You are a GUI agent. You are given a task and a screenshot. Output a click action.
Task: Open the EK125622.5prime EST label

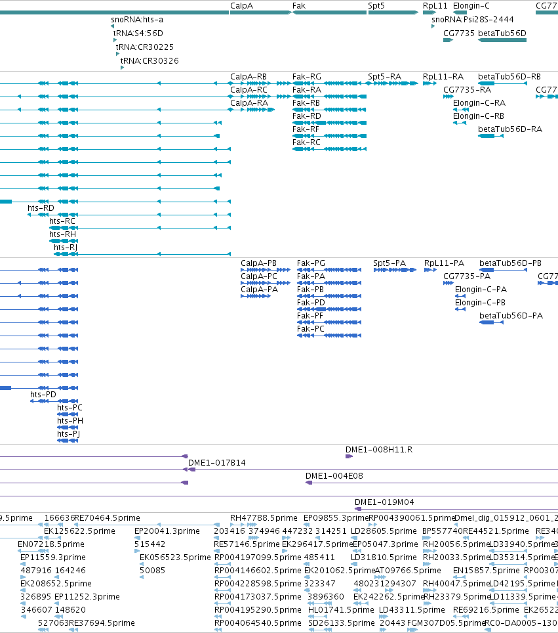79,531
